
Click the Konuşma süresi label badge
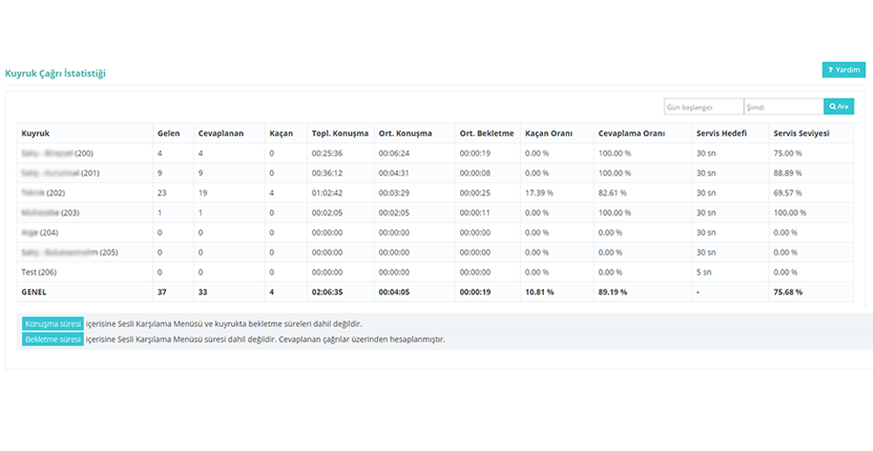(53, 324)
